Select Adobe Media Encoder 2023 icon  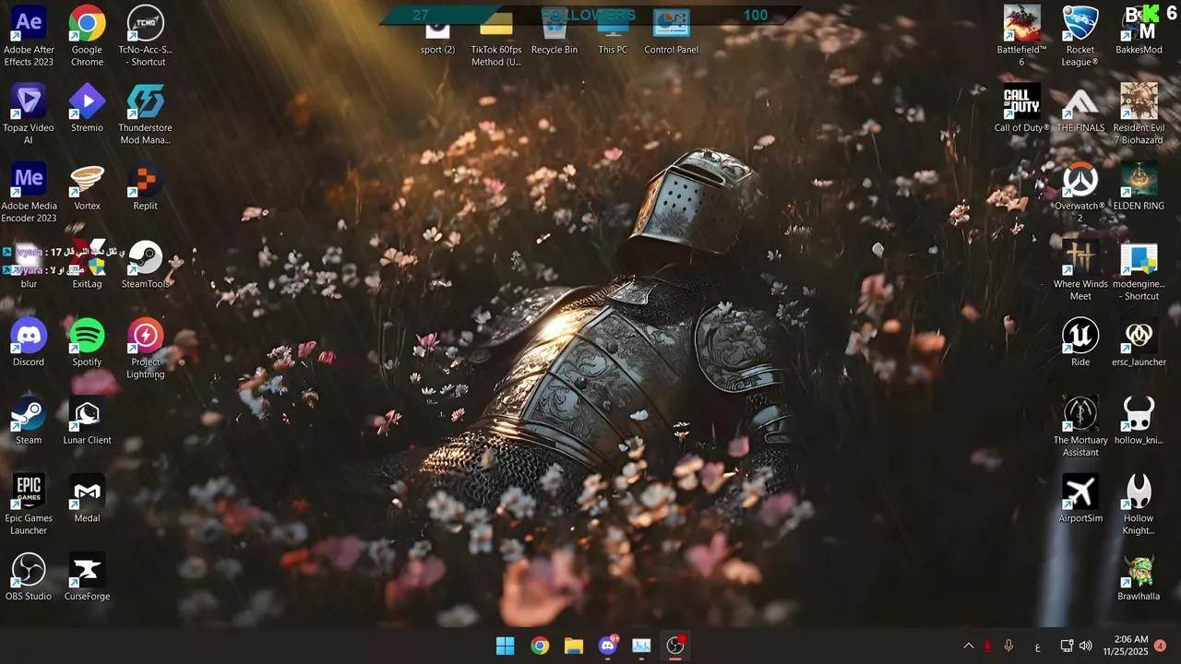(29, 194)
